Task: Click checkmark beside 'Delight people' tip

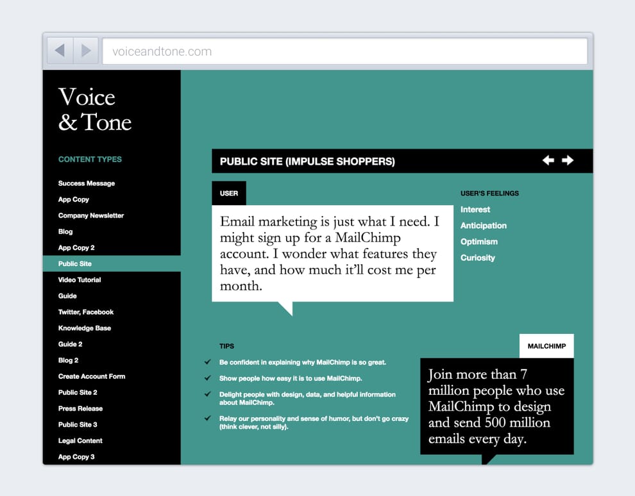Action: coord(208,393)
